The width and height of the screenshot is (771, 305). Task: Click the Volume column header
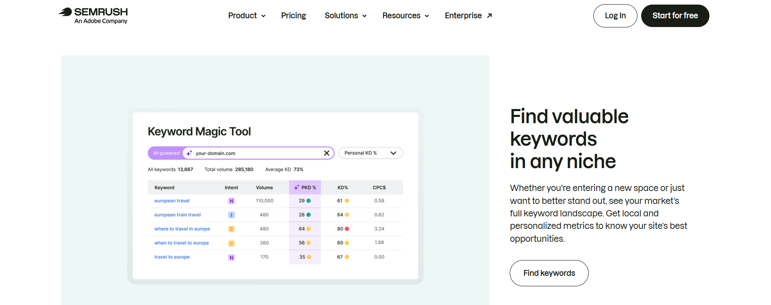click(264, 188)
